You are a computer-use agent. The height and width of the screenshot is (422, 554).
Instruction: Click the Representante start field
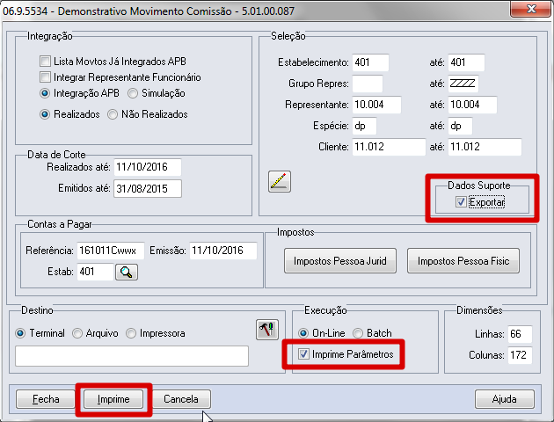pos(376,105)
